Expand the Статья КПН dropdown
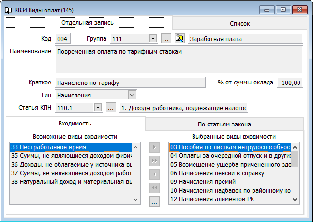The height and width of the screenshot is (222, 313). point(98,108)
